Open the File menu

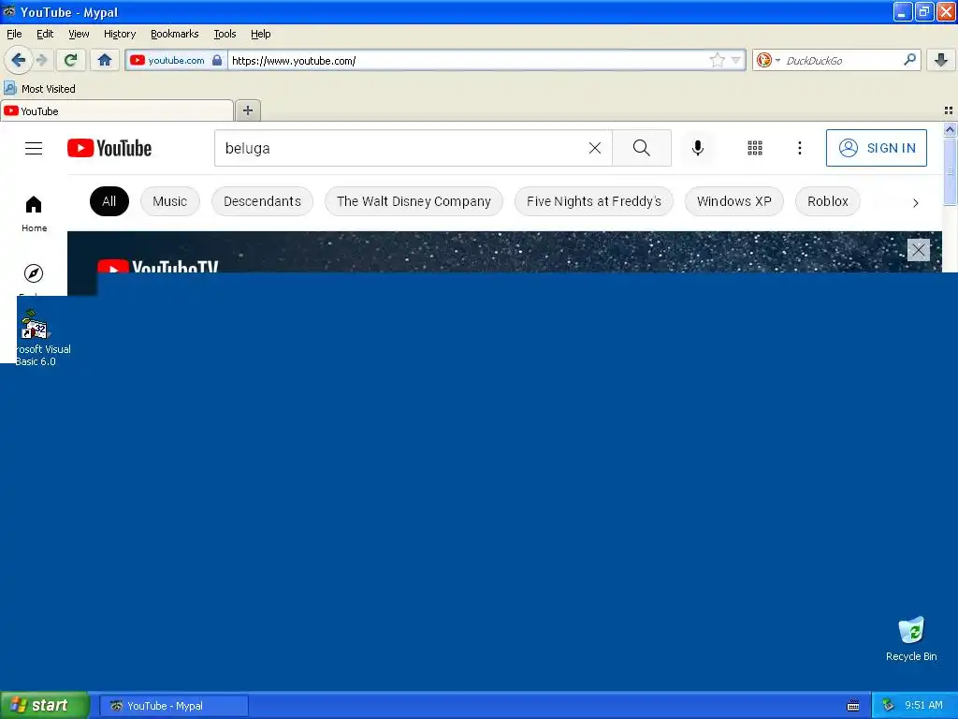[14, 34]
